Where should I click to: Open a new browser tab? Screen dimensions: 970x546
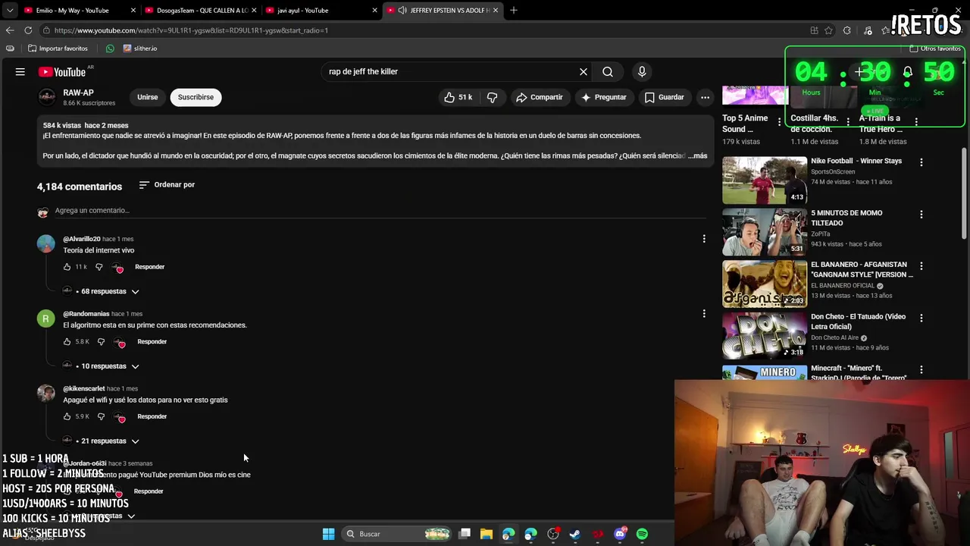coord(514,10)
